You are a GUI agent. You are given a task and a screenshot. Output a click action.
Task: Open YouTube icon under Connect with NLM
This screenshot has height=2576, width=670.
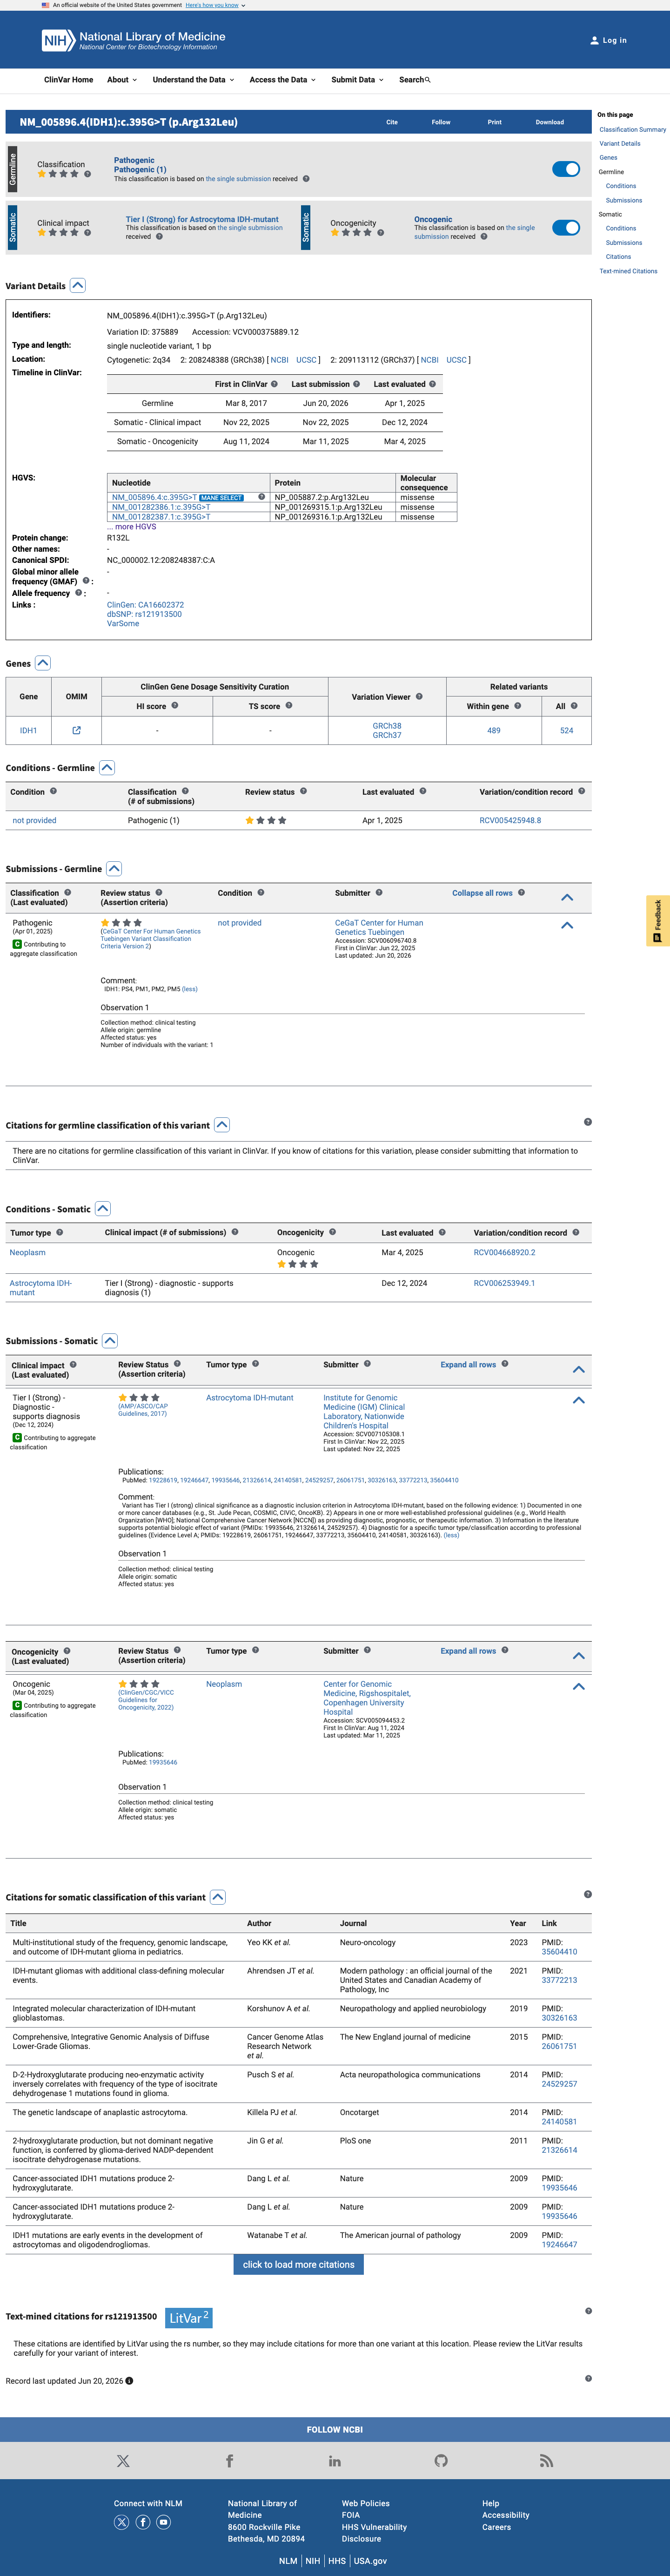[x=163, y=2522]
